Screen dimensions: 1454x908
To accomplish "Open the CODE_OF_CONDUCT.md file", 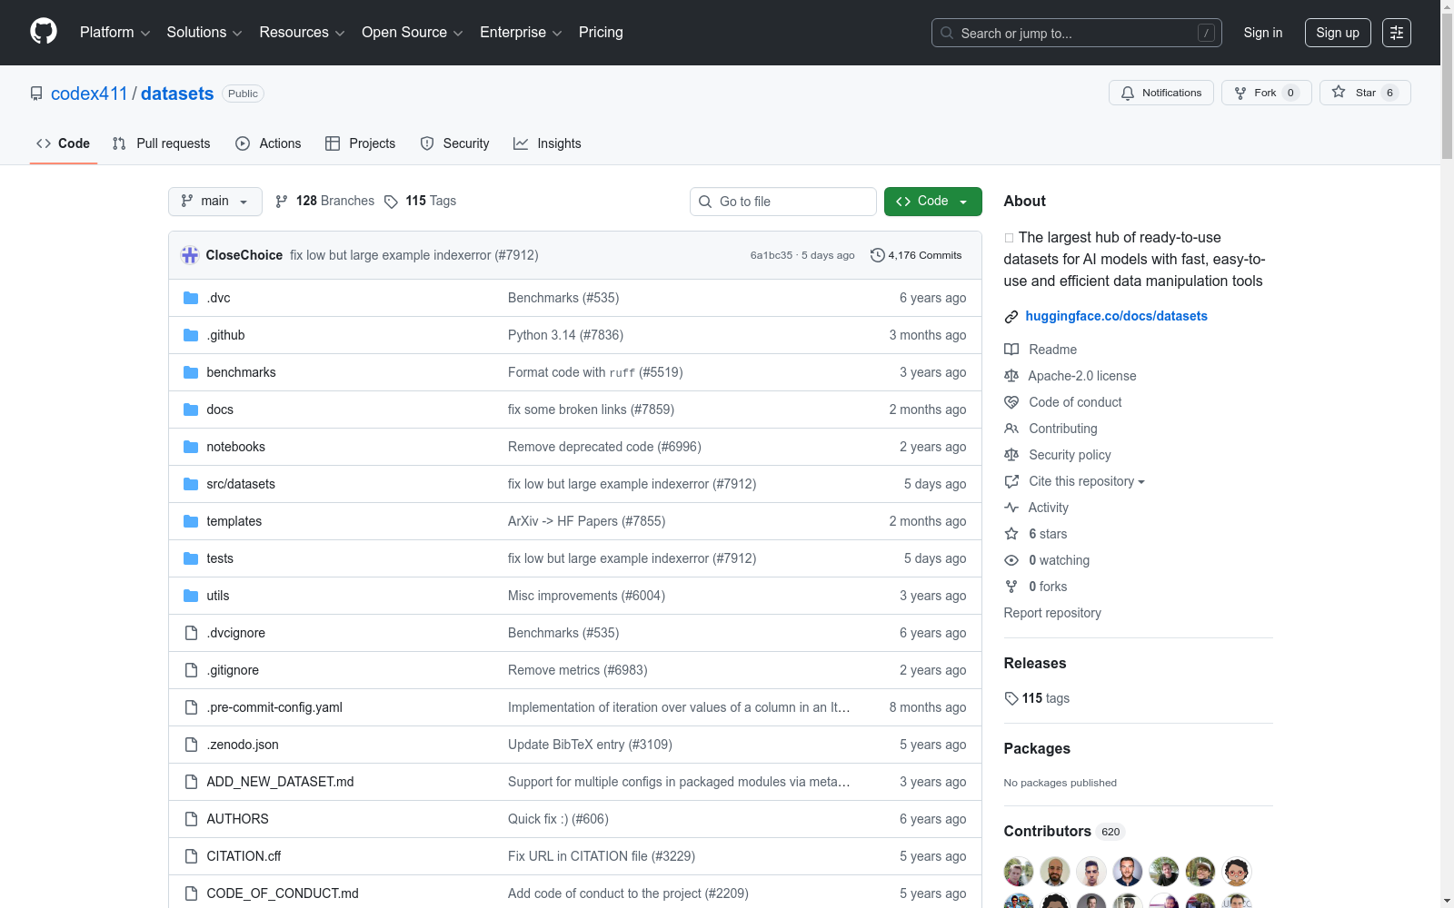I will click(283, 893).
